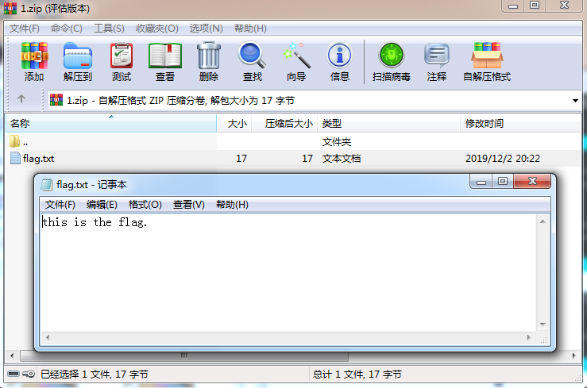Click Notepad scroll down arrow

tap(543, 324)
